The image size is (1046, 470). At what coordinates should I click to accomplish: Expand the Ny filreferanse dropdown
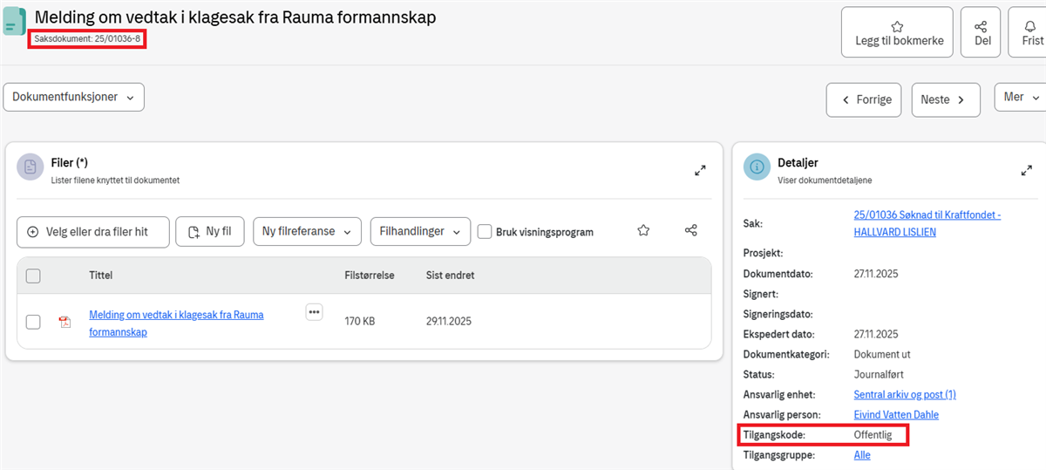[x=307, y=232]
